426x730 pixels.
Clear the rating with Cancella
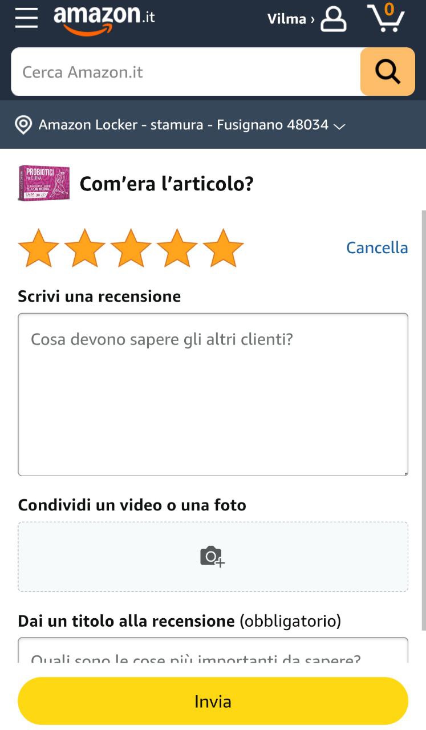377,248
